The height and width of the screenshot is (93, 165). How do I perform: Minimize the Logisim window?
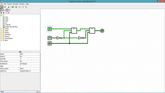[x=154, y=1]
